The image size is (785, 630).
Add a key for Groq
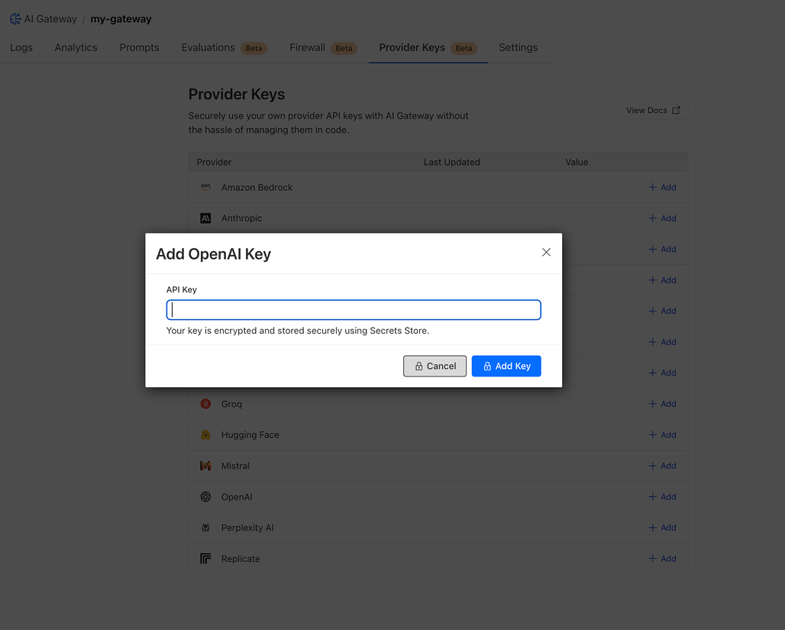pos(662,404)
